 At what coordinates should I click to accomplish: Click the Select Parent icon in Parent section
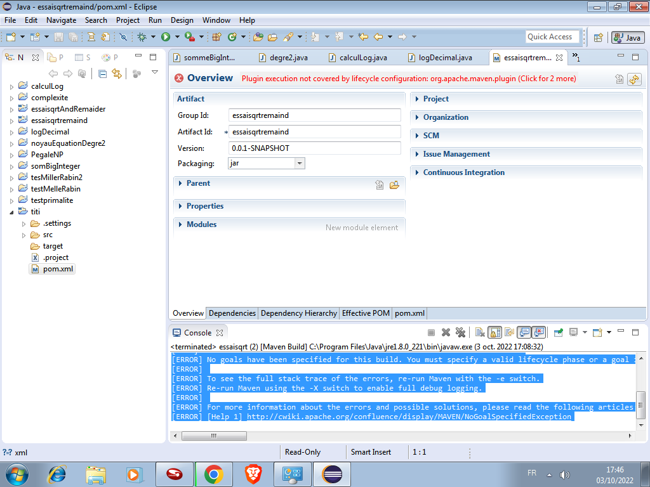coord(380,185)
